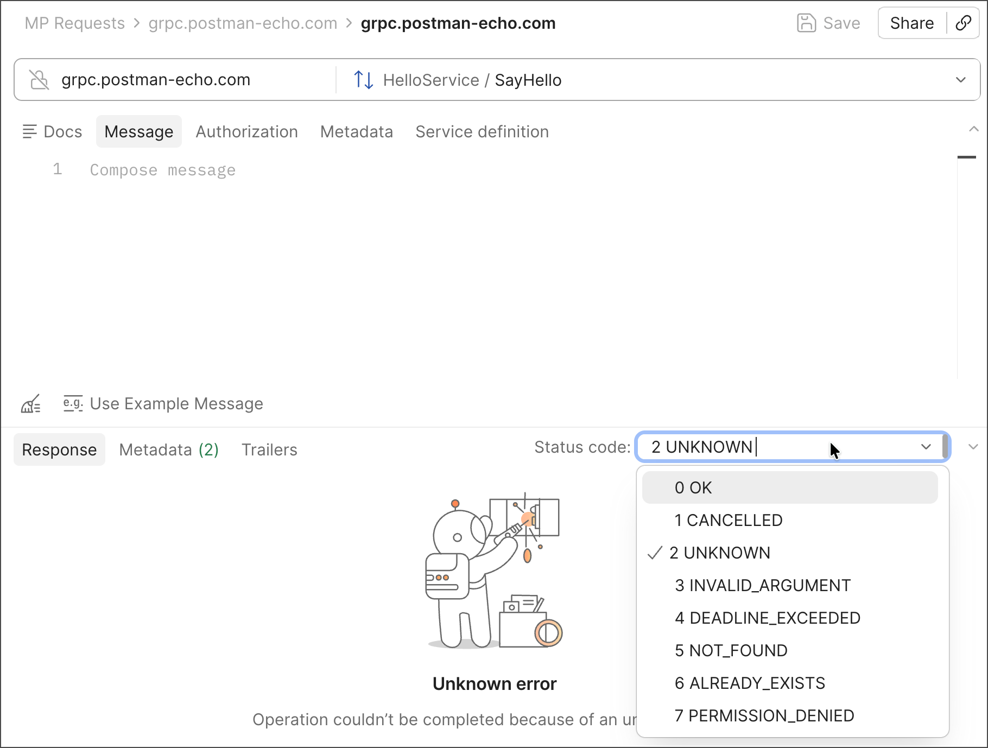988x748 pixels.
Task: Click the editor minimap scrollbar marker
Action: tap(967, 157)
